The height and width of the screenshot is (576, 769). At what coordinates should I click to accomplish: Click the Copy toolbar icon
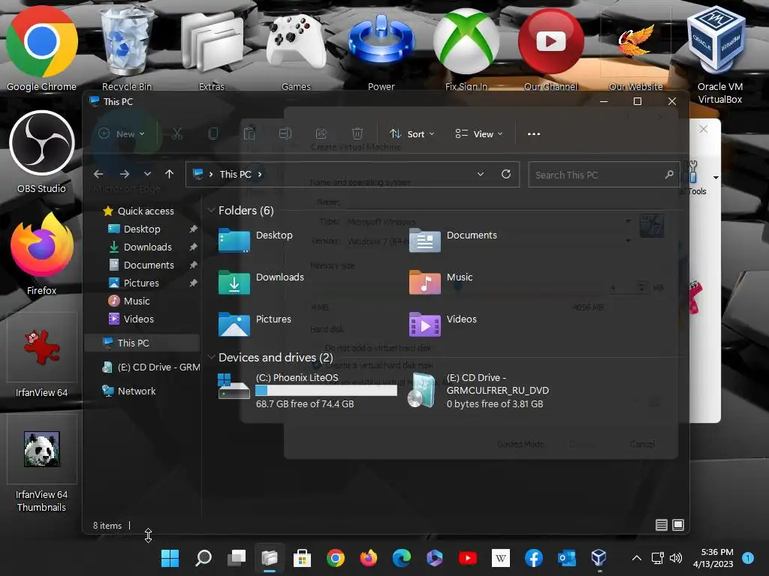pos(213,133)
